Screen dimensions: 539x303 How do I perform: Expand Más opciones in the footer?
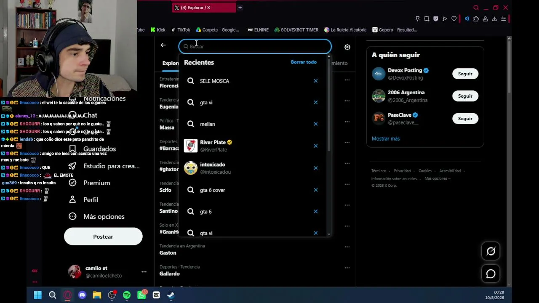click(438, 178)
